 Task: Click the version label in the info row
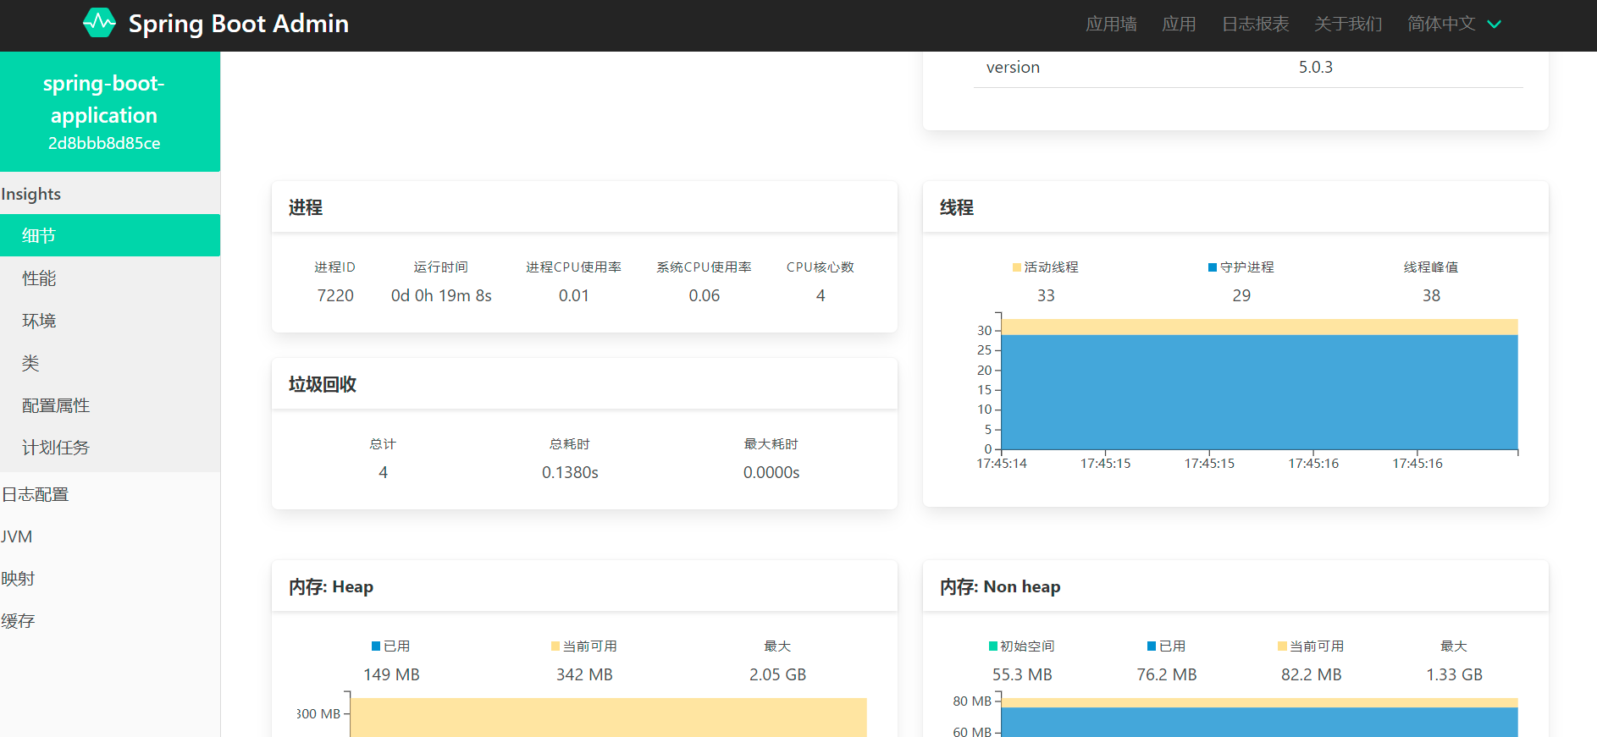click(x=1013, y=67)
